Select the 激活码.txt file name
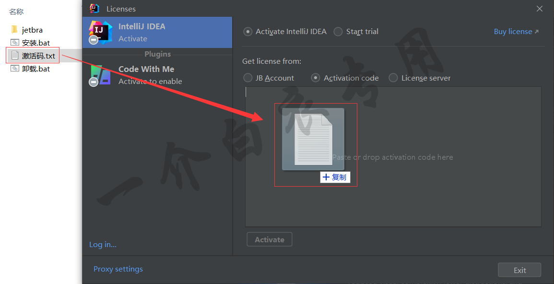 (x=38, y=56)
